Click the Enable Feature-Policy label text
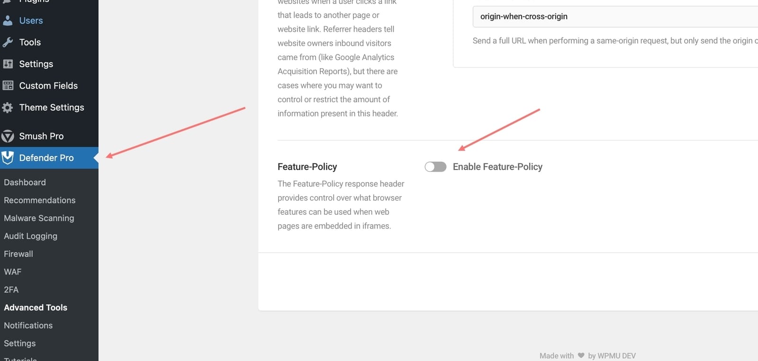758x361 pixels. coord(497,167)
